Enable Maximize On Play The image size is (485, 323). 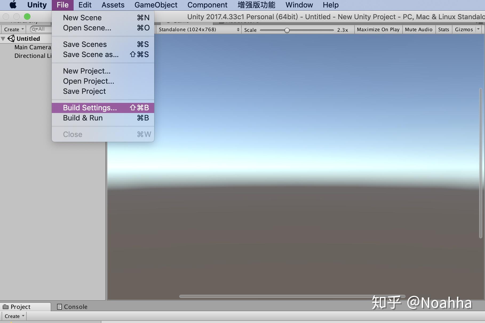tap(378, 30)
